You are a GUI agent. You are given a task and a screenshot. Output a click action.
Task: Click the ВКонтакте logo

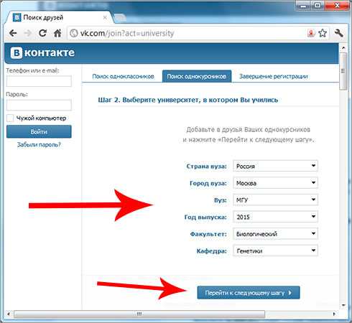[42, 52]
